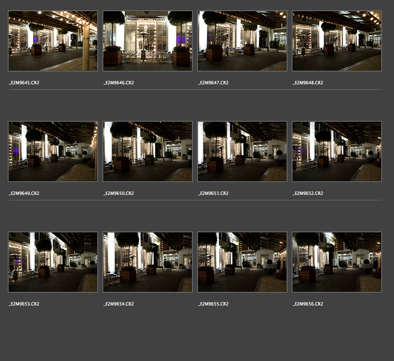Select the _E2M9645.CR2 photo thumbnail
This screenshot has height=361, width=394.
(x=53, y=41)
